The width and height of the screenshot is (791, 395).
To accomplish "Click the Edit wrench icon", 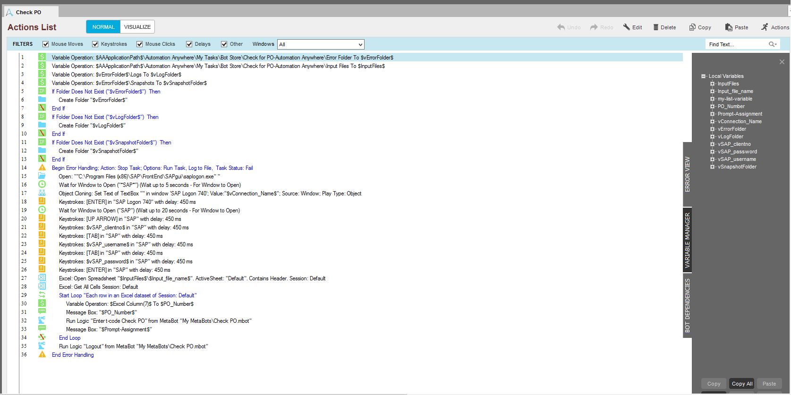I will 627,27.
